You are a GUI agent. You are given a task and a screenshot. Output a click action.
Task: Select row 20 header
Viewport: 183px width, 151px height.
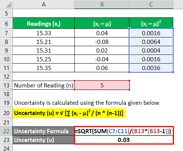[x=6, y=113]
